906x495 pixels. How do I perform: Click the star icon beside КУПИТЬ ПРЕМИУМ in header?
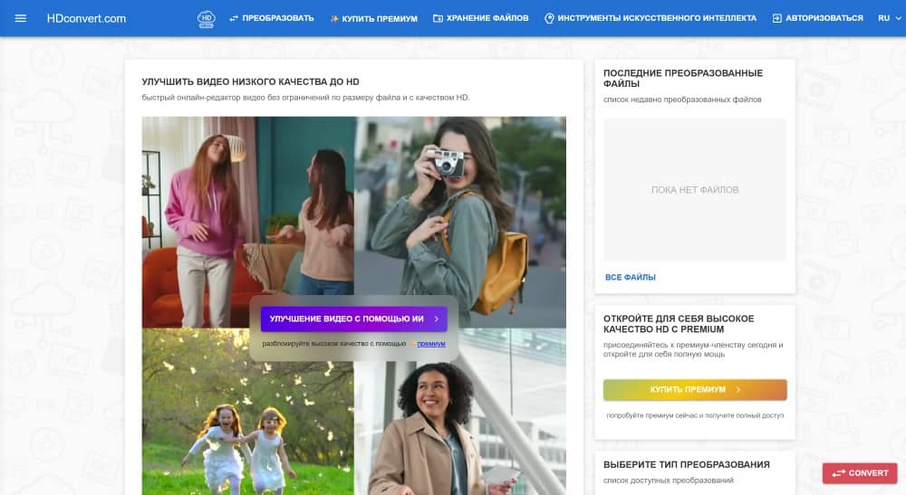pyautogui.click(x=334, y=18)
